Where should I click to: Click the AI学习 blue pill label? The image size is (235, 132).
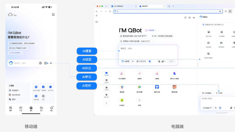[x=87, y=77]
